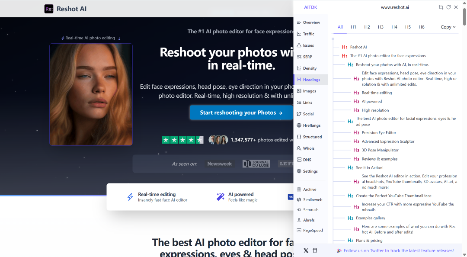Click the Journal du Luxe logo

256,164
